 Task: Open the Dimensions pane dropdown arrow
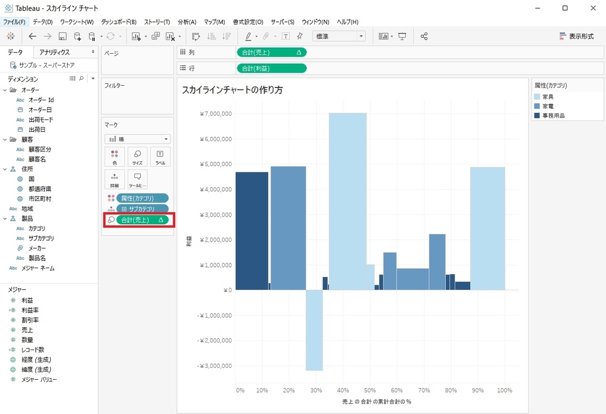[x=93, y=79]
